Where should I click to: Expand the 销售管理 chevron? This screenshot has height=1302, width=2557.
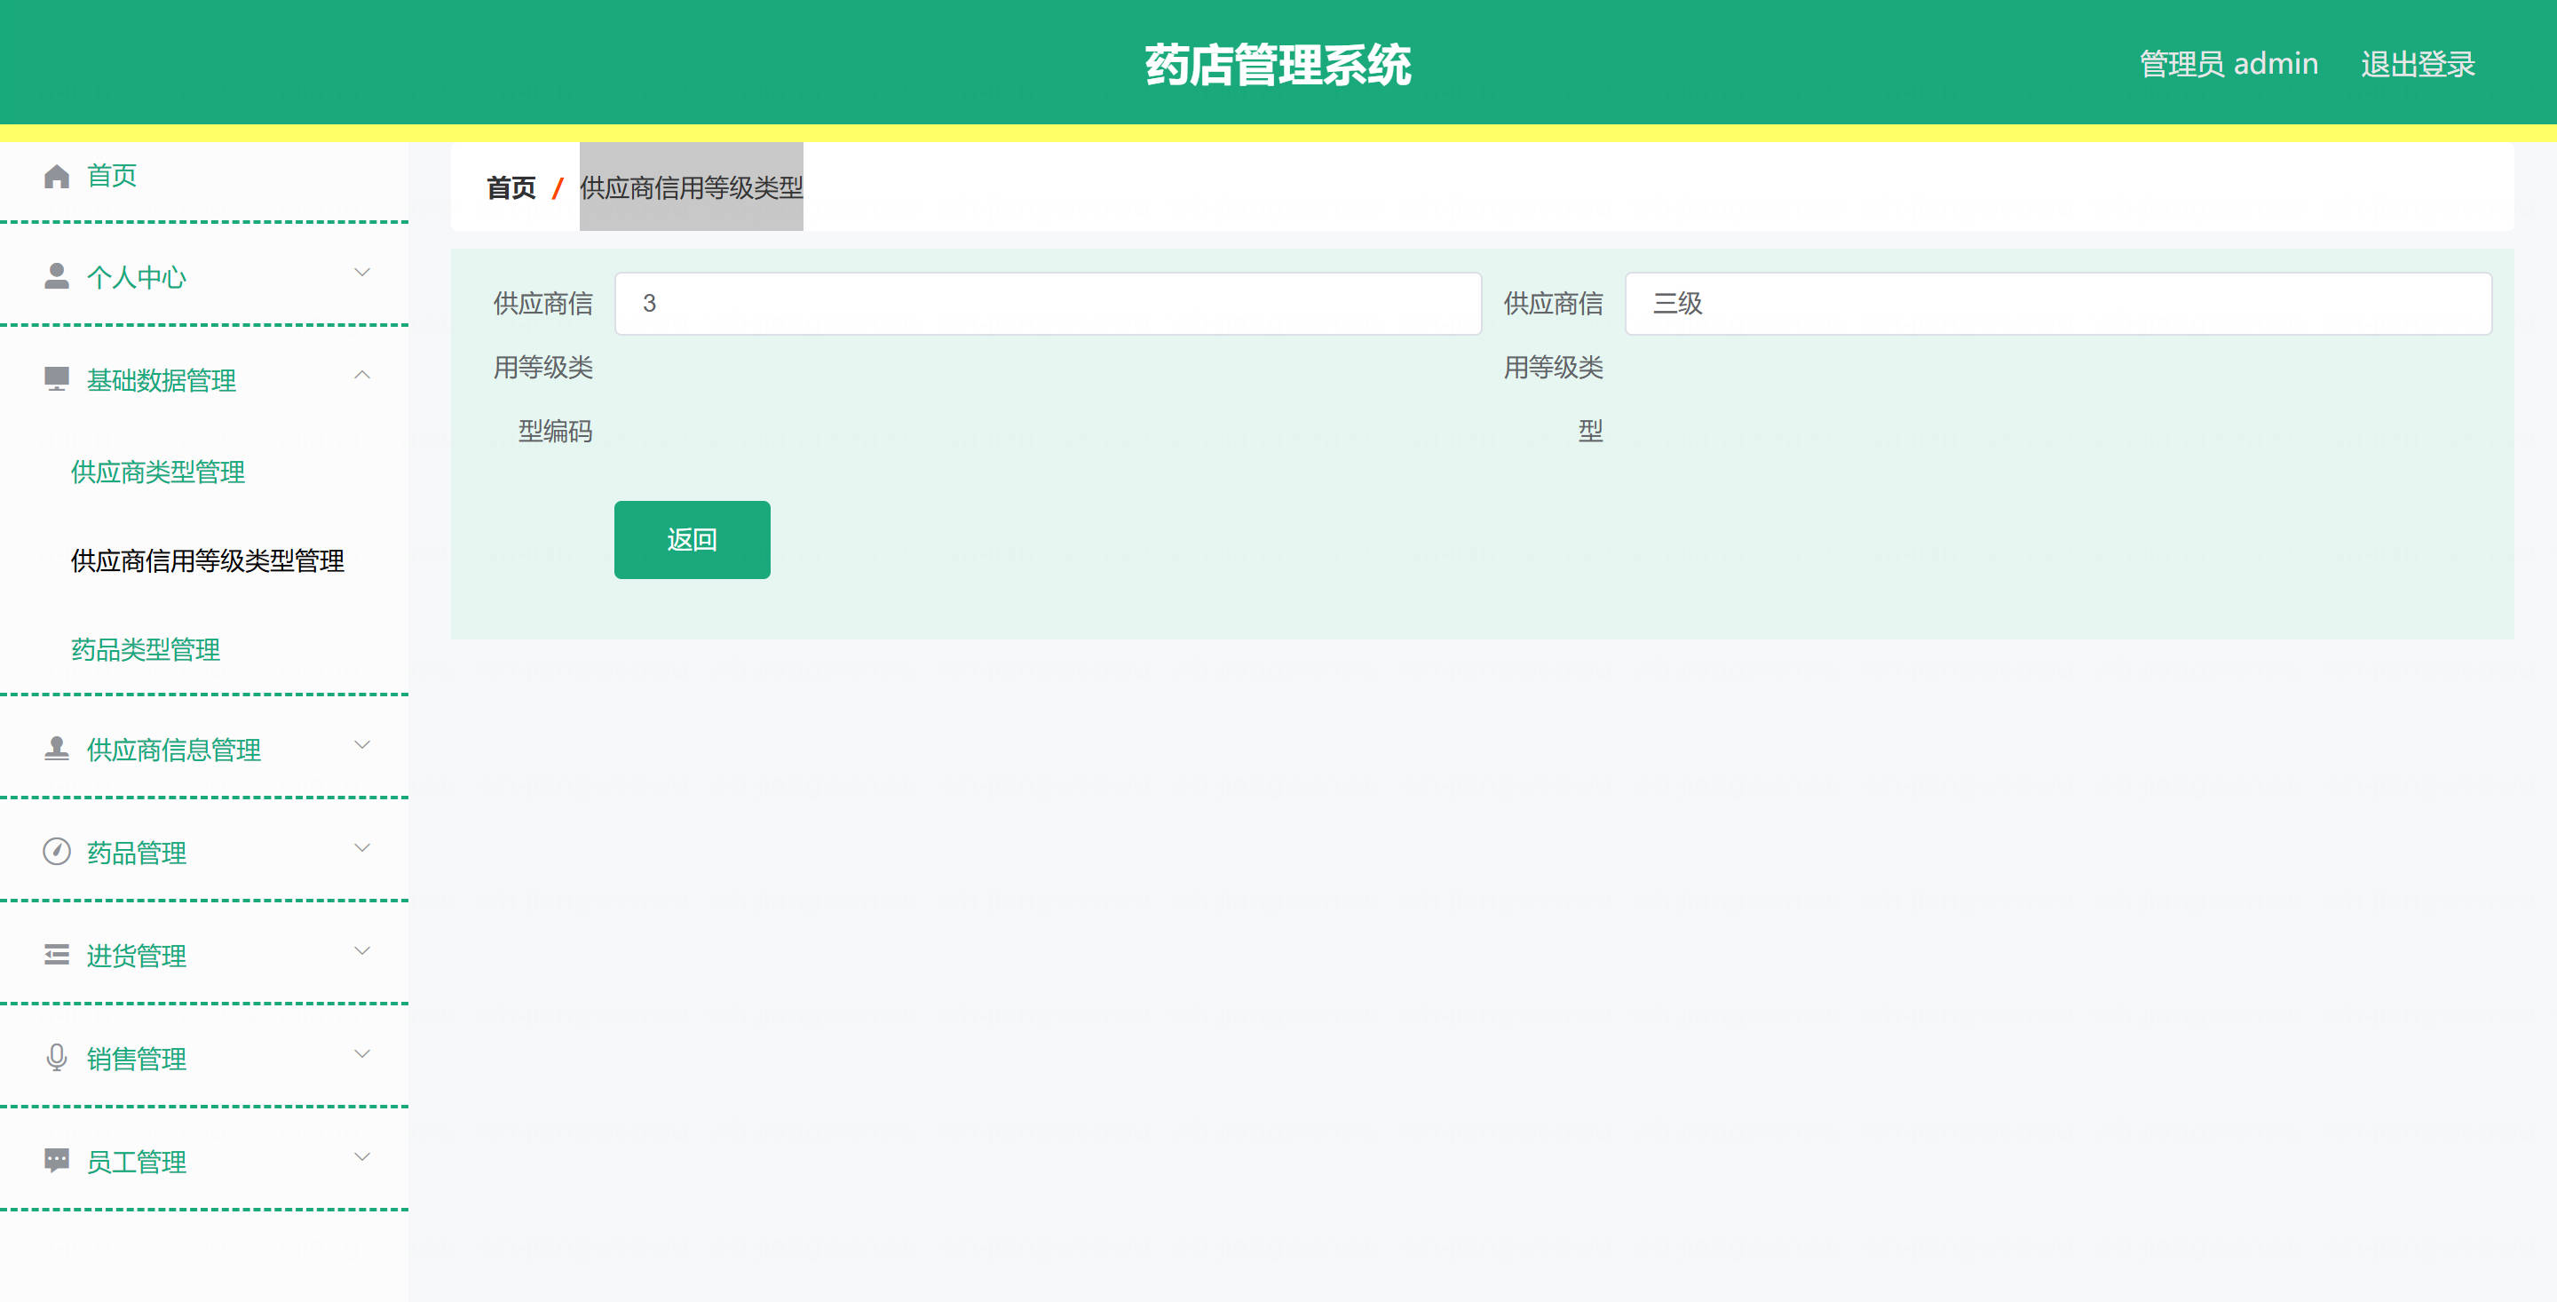pyautogui.click(x=362, y=1053)
